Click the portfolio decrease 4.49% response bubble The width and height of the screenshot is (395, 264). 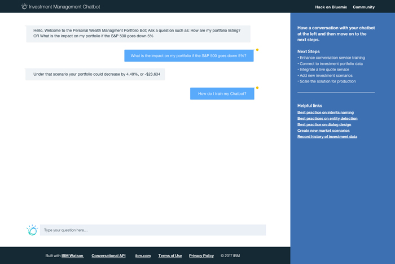tap(95, 74)
